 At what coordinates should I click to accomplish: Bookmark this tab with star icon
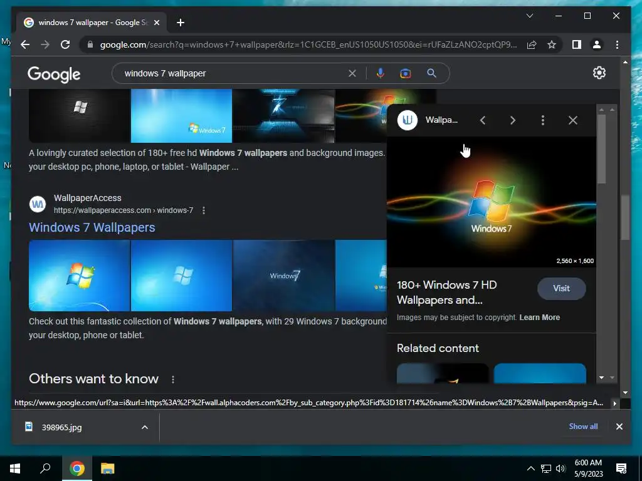tap(552, 44)
